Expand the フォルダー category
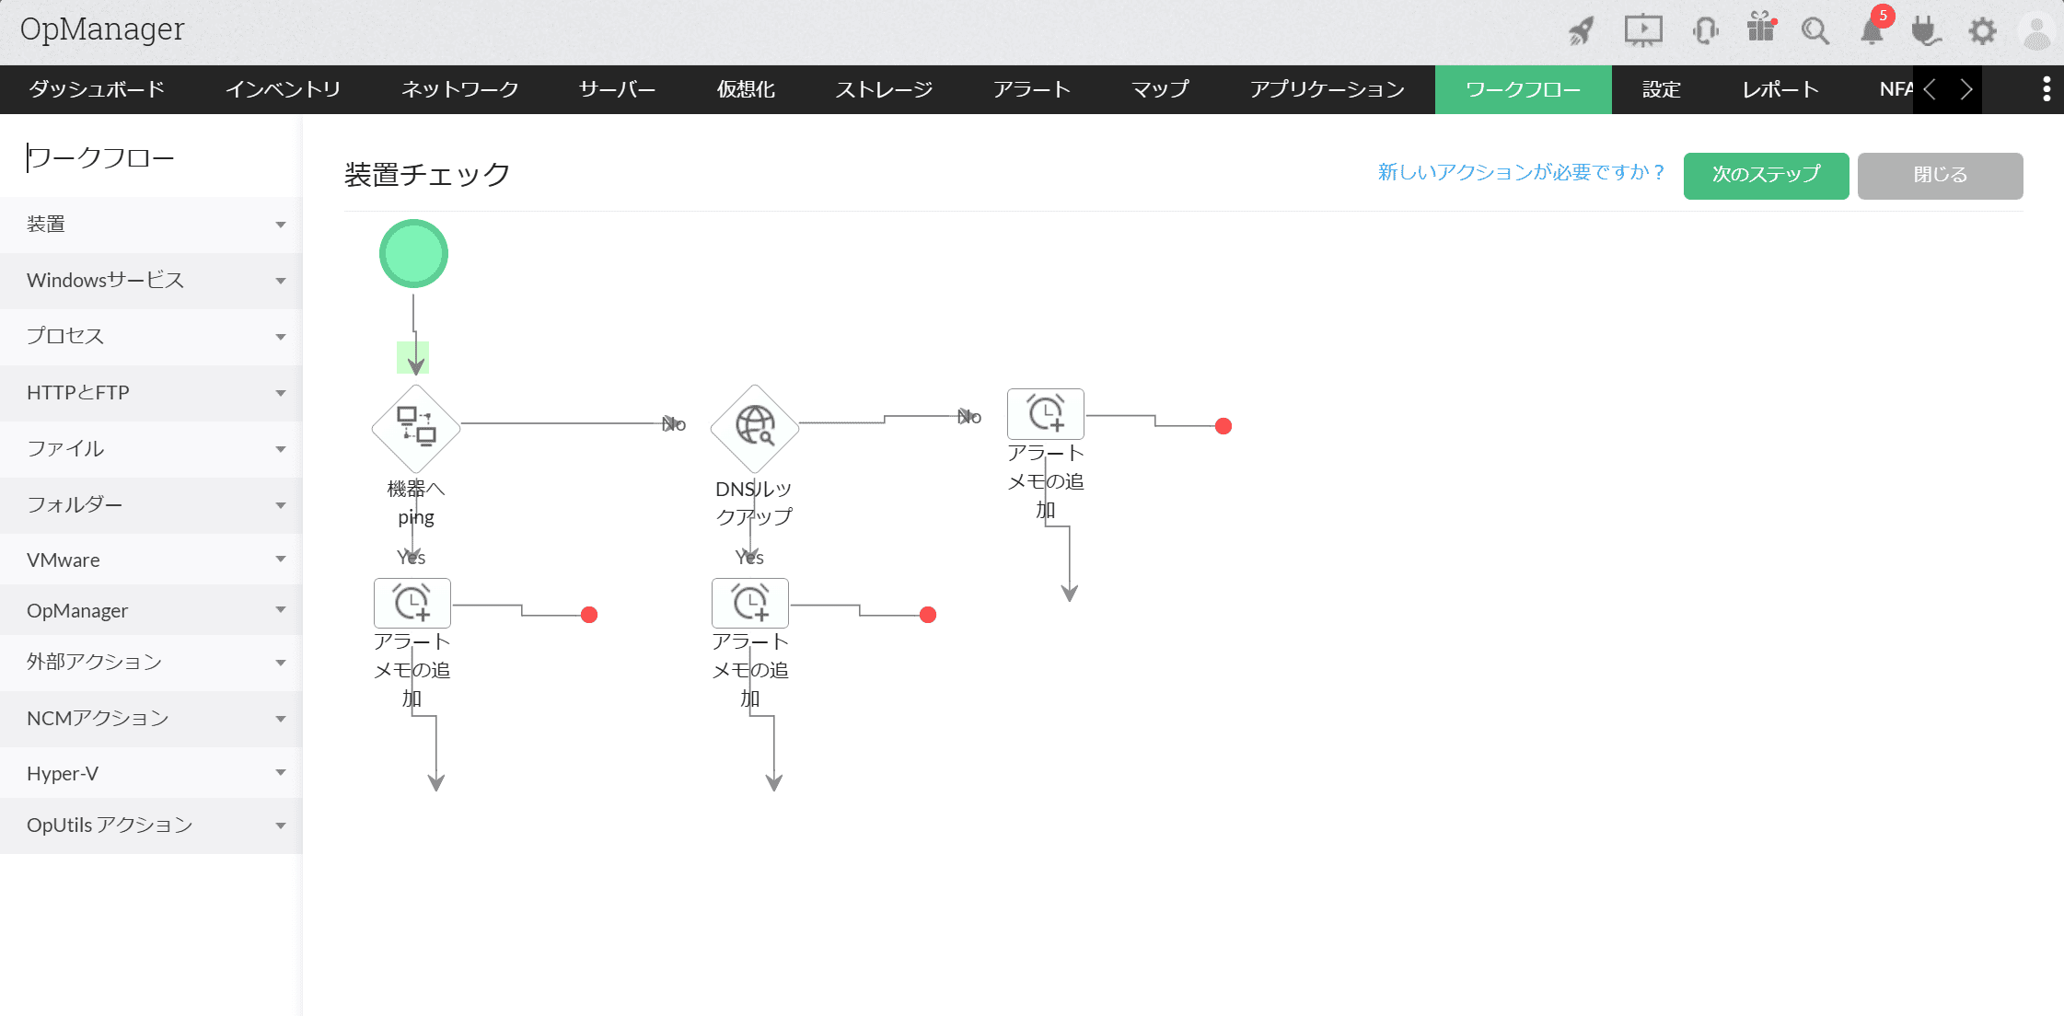Screen dimensions: 2064x1016 (x=151, y=505)
